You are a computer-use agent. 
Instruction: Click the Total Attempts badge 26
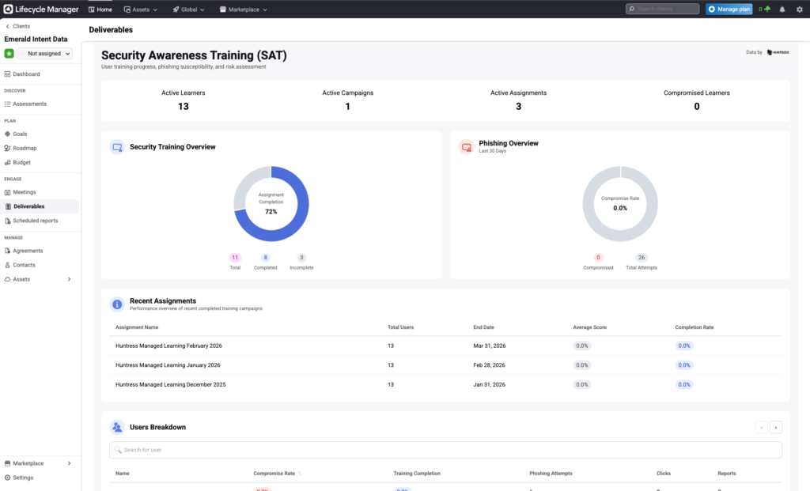(x=642, y=258)
